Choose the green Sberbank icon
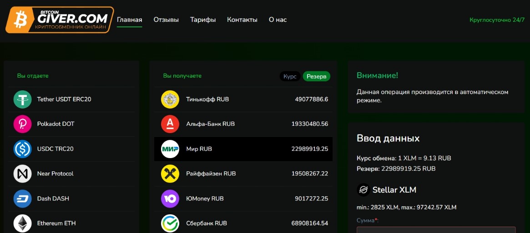 pos(170,223)
